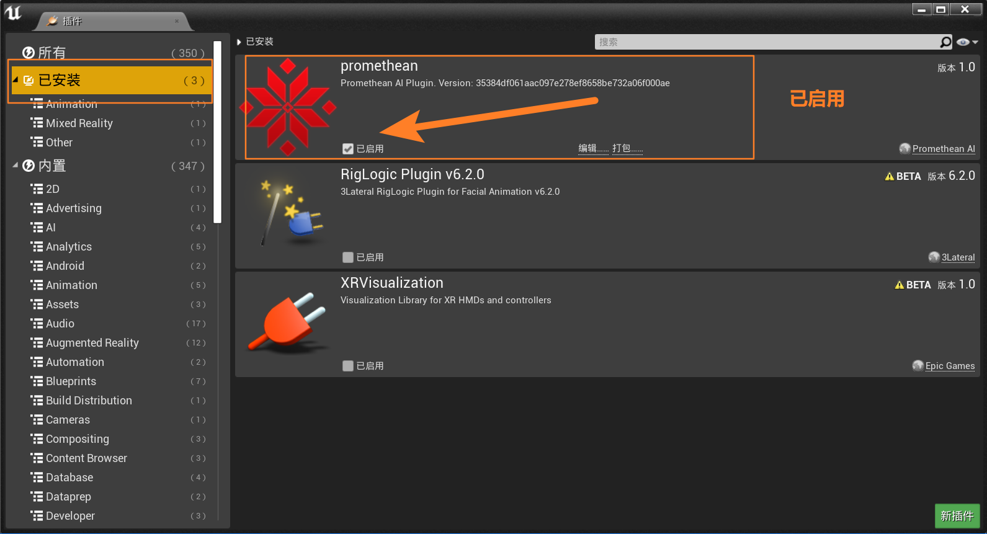Uncheck 已启用 for promethean plugin
This screenshot has width=987, height=534.
(x=348, y=149)
